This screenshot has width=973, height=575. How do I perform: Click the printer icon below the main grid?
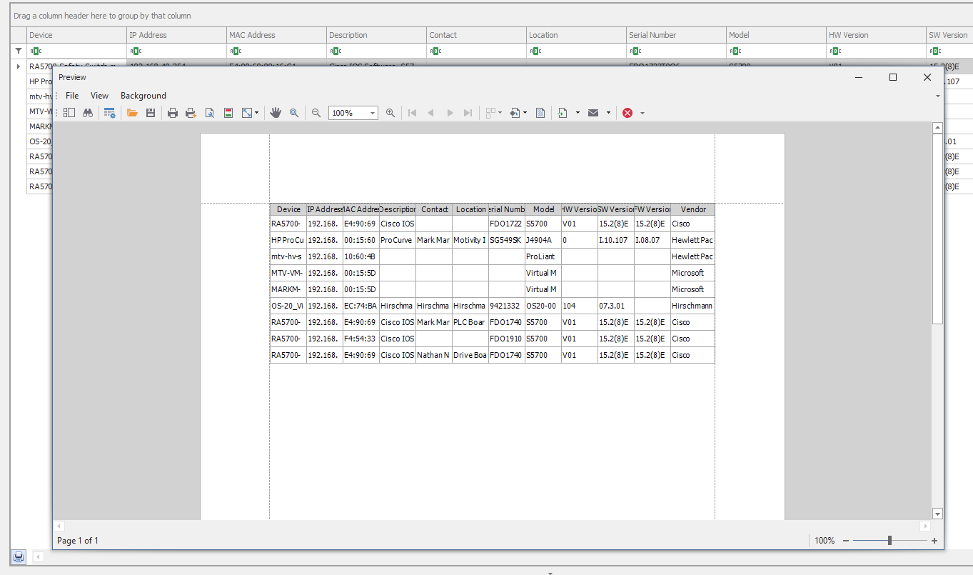19,556
